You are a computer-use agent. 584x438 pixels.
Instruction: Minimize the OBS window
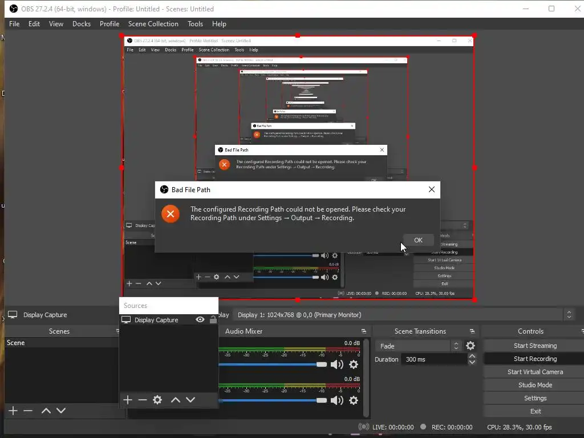(x=525, y=9)
